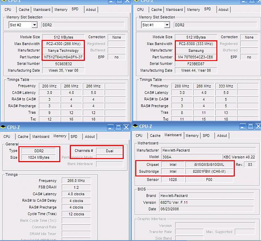Image resolution: width=261 pixels, height=241 pixels.
Task: Open Memory tab in Slot #2 window
Action: tap(61, 10)
